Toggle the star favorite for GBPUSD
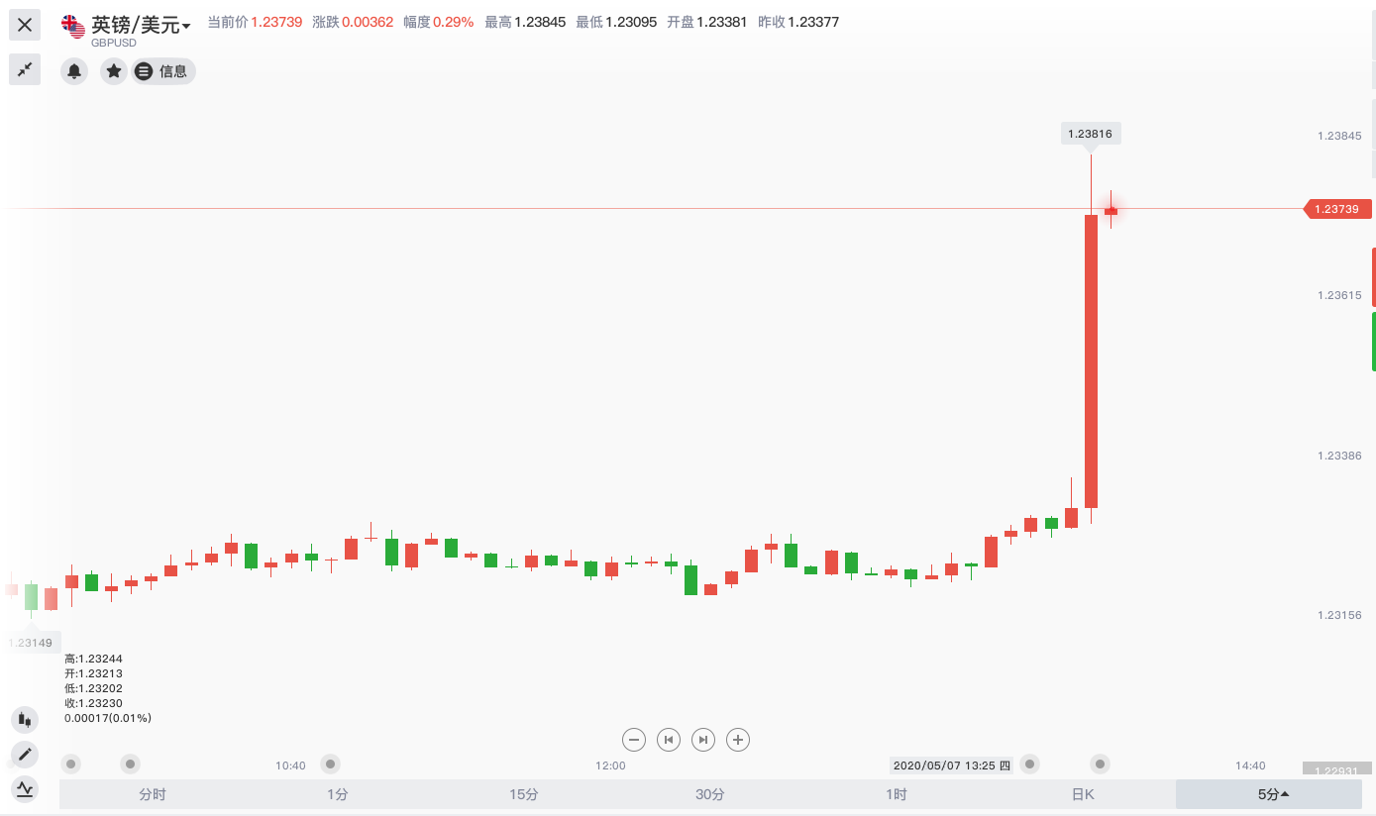The image size is (1376, 816). (x=114, y=71)
